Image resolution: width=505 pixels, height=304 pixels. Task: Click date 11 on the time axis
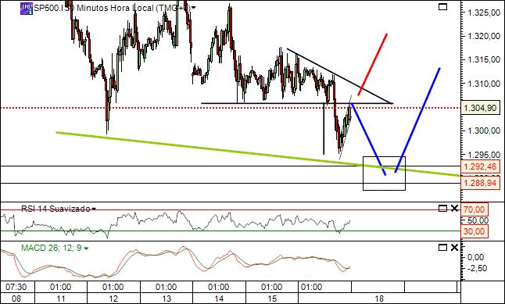tap(60, 299)
